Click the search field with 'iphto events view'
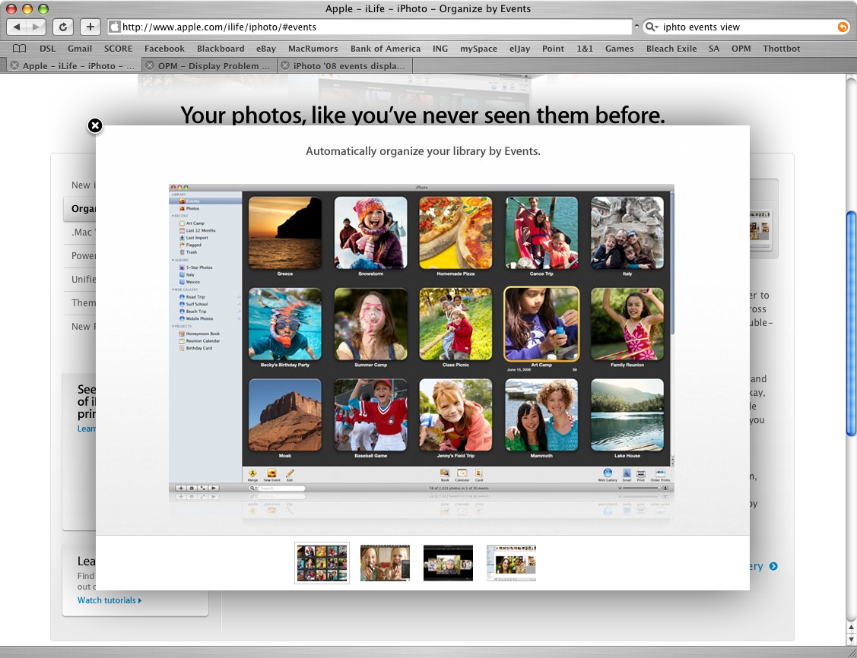Screen dimensions: 857x658 tap(747, 27)
